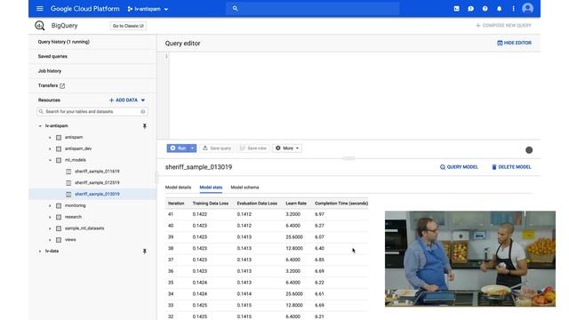Open the Run button options arrow
This screenshot has height=320, width=569.
pyautogui.click(x=193, y=148)
